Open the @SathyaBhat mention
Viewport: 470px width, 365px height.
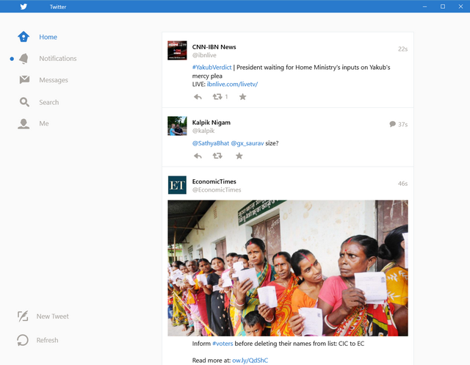click(x=211, y=143)
